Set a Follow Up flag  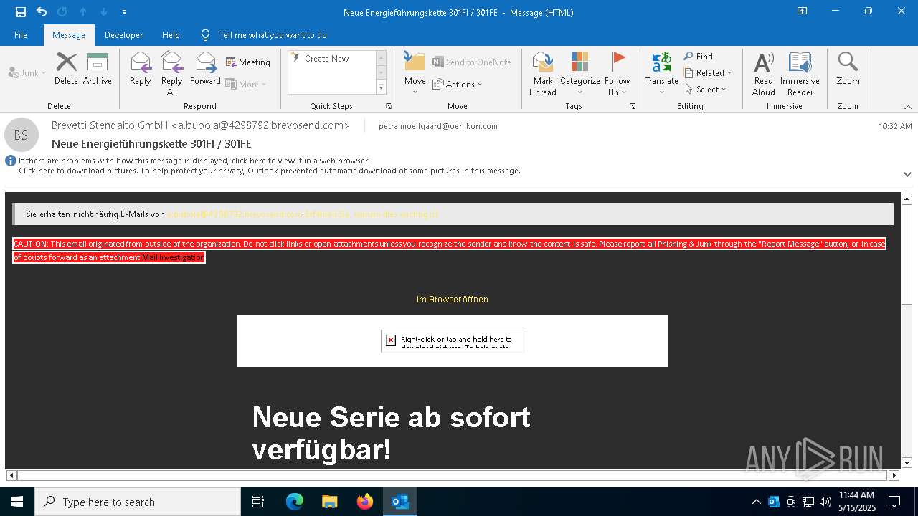[617, 74]
